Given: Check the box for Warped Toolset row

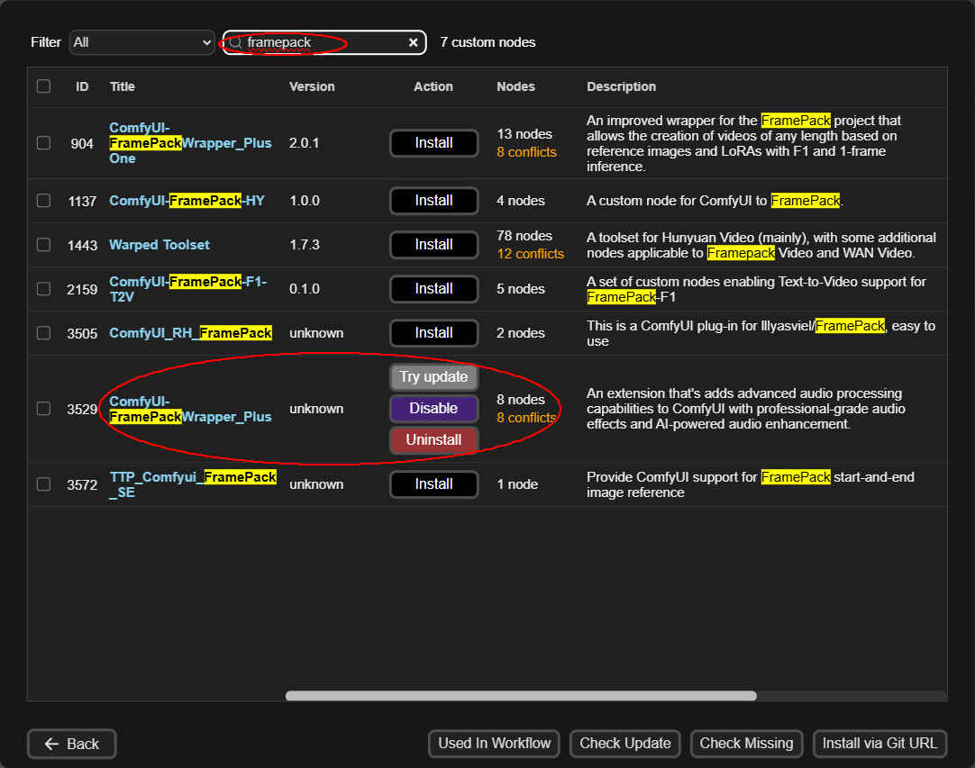Looking at the screenshot, I should point(43,245).
